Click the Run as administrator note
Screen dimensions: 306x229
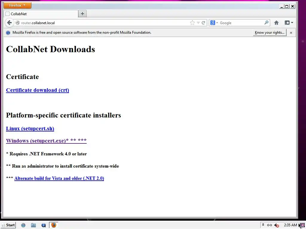(62, 166)
